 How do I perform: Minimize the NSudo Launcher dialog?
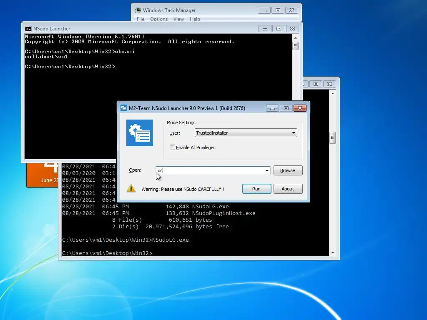click(x=272, y=108)
